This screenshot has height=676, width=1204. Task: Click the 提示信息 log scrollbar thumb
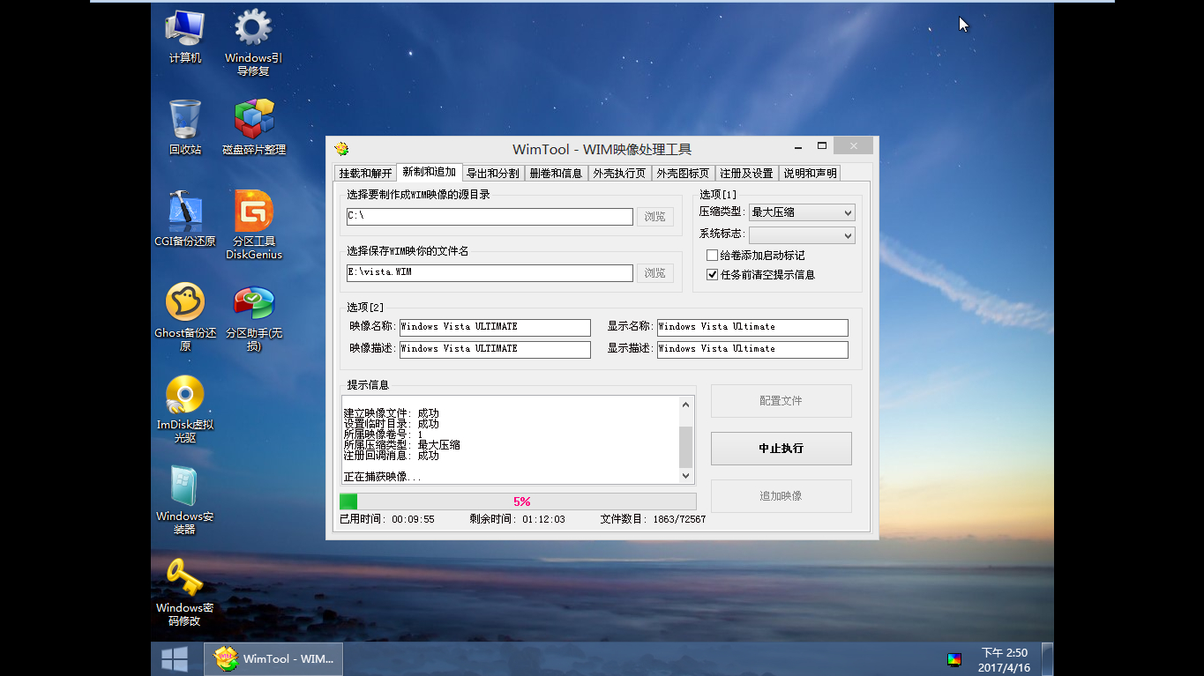686,447
